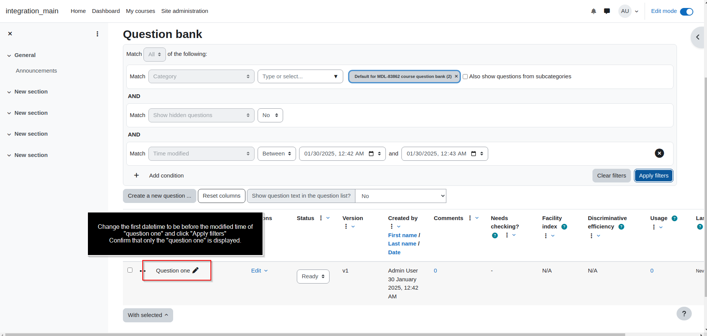Click the first datetime input field

tap(342, 154)
